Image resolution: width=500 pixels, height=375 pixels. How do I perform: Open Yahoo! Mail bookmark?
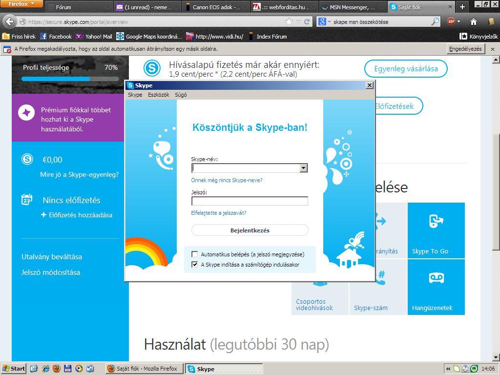click(x=94, y=36)
